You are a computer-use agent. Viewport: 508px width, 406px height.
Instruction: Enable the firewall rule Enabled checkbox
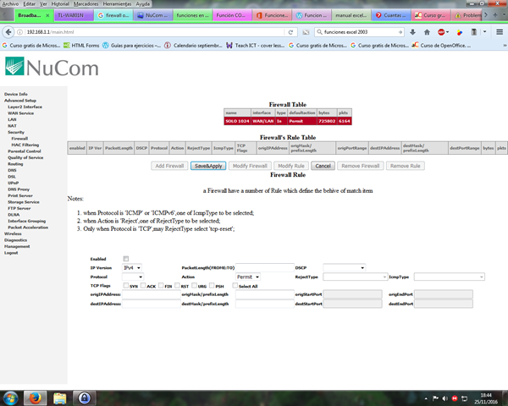pyautogui.click(x=126, y=259)
